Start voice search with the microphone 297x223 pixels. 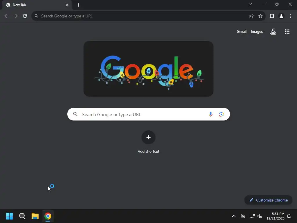[x=211, y=114]
